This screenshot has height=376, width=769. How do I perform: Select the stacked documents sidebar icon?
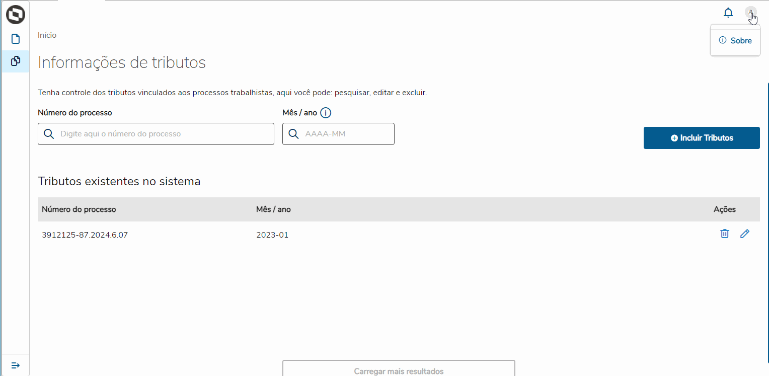coord(15,61)
